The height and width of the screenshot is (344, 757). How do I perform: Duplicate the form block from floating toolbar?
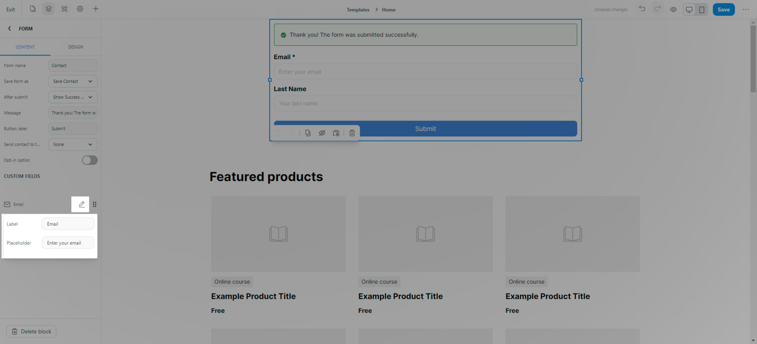[308, 133]
